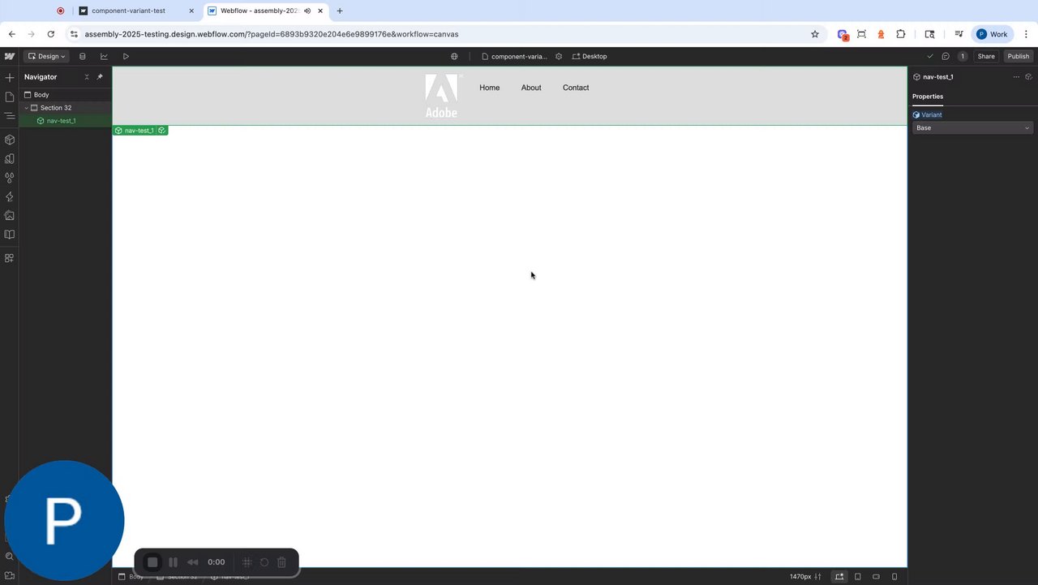The height and width of the screenshot is (585, 1038).
Task: Open the Add elements panel
Action: pyautogui.click(x=10, y=78)
